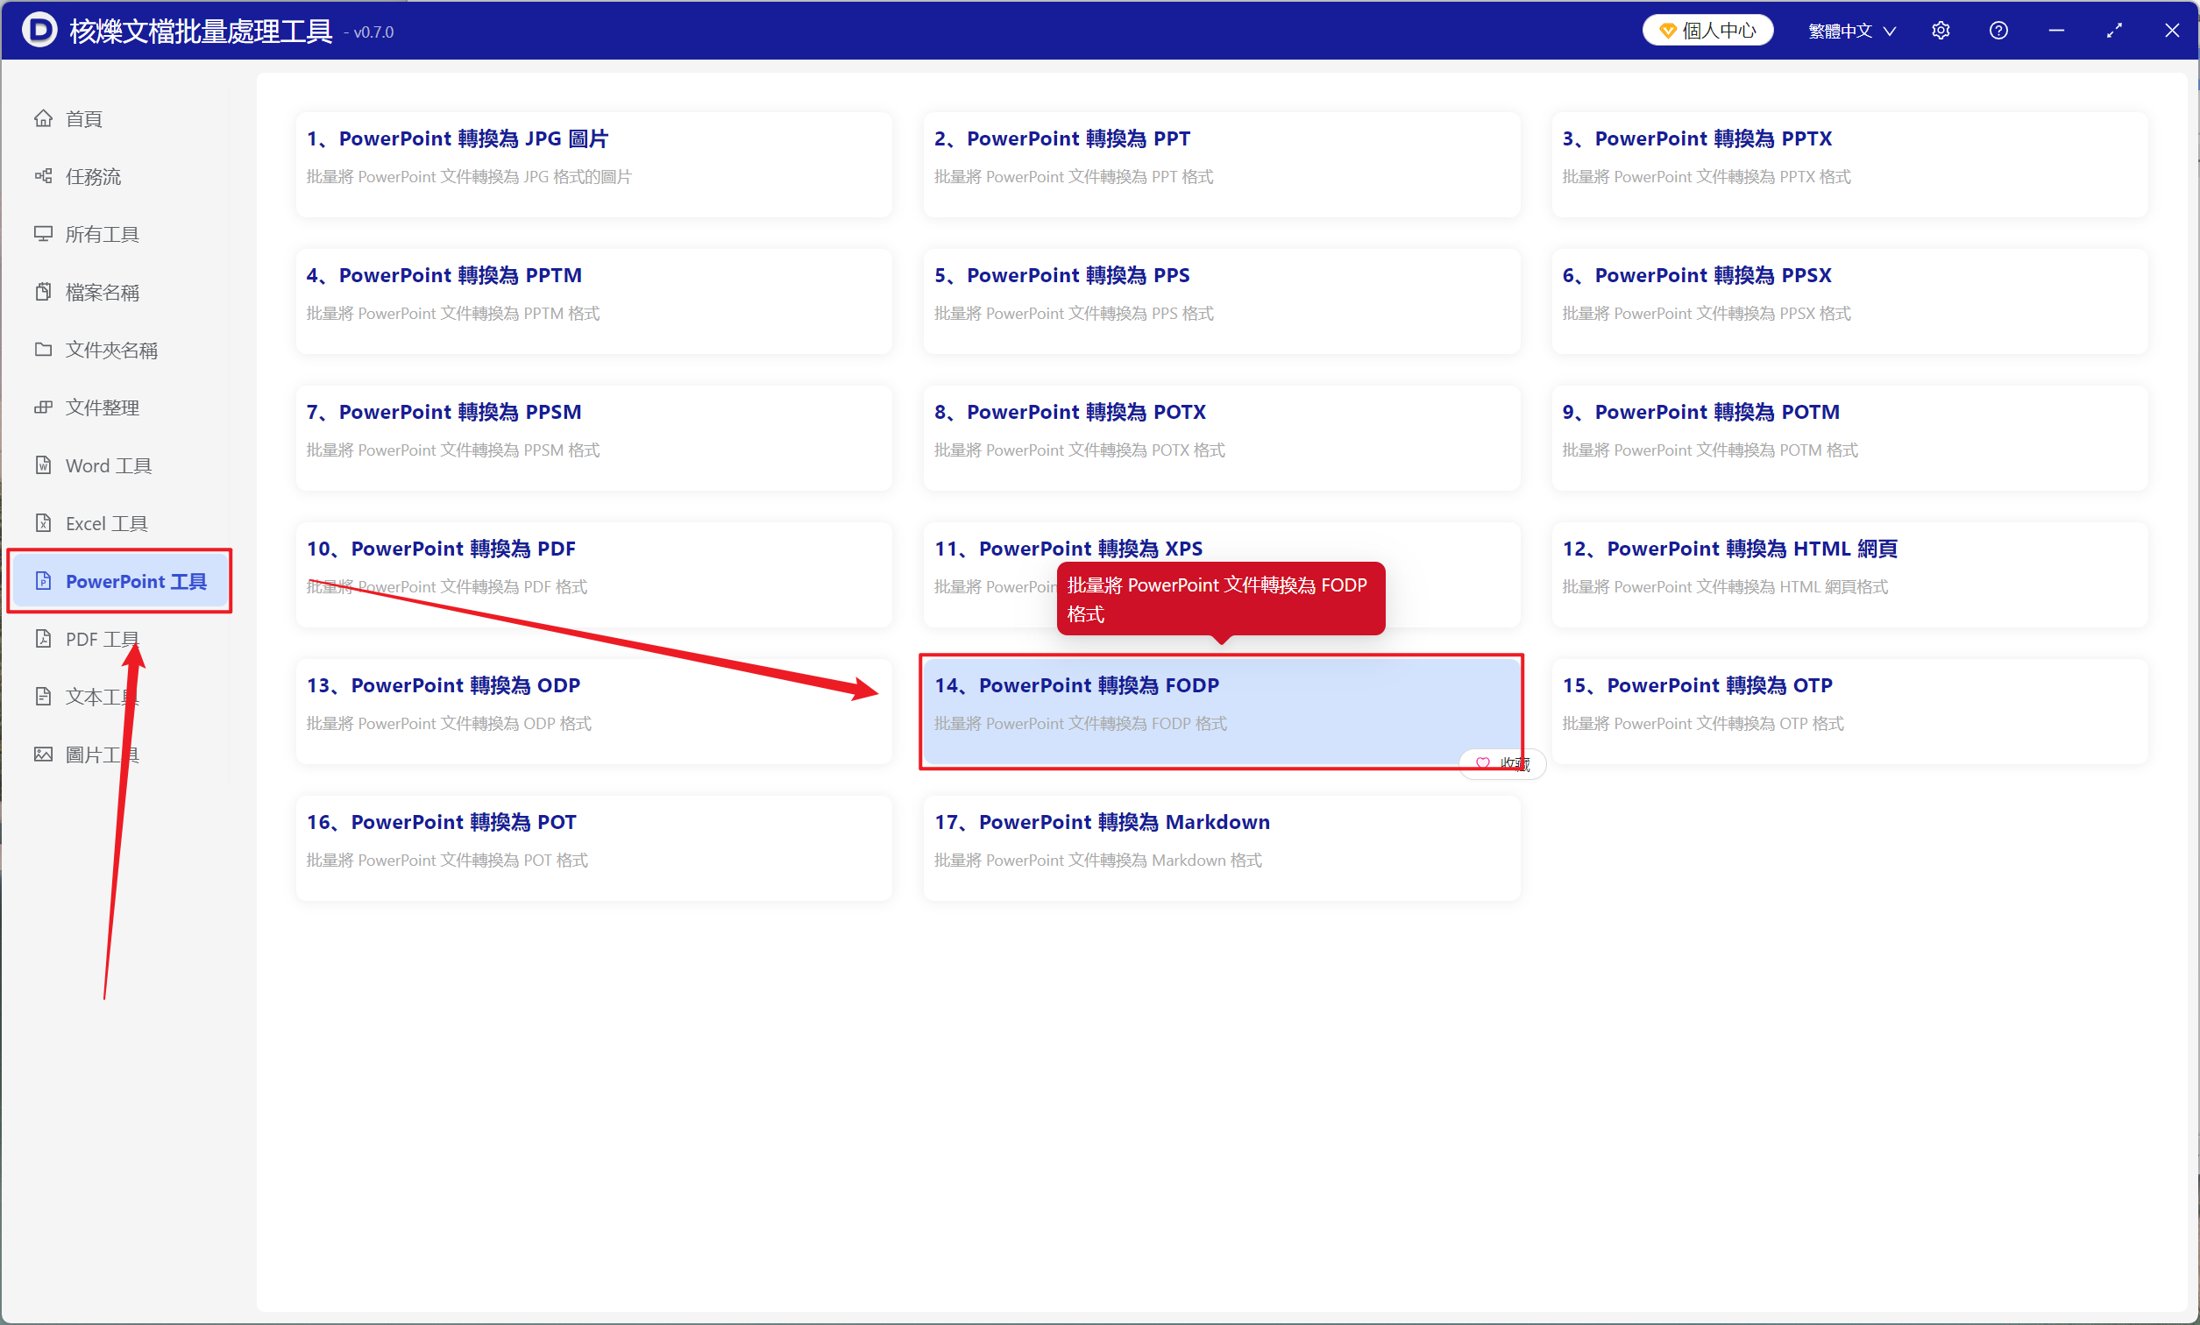Click the Word tools document icon
The width and height of the screenshot is (2200, 1325).
(x=43, y=465)
